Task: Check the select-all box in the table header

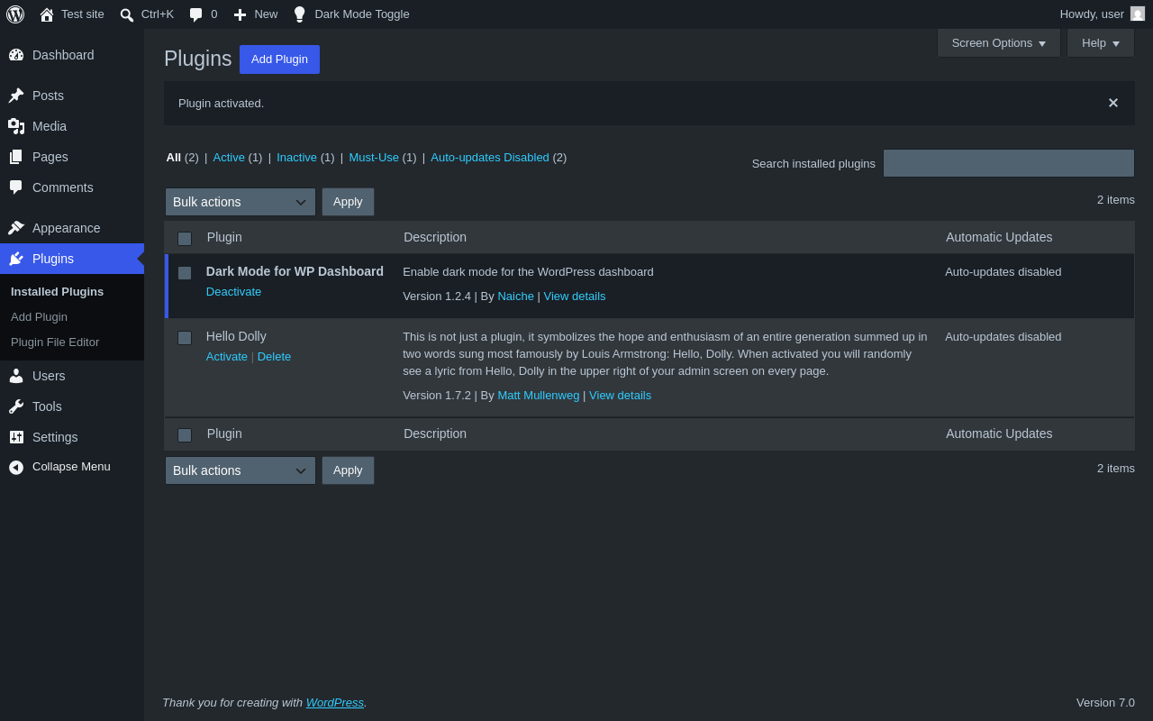Action: tap(185, 239)
